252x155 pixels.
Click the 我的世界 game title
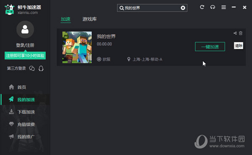(106, 36)
